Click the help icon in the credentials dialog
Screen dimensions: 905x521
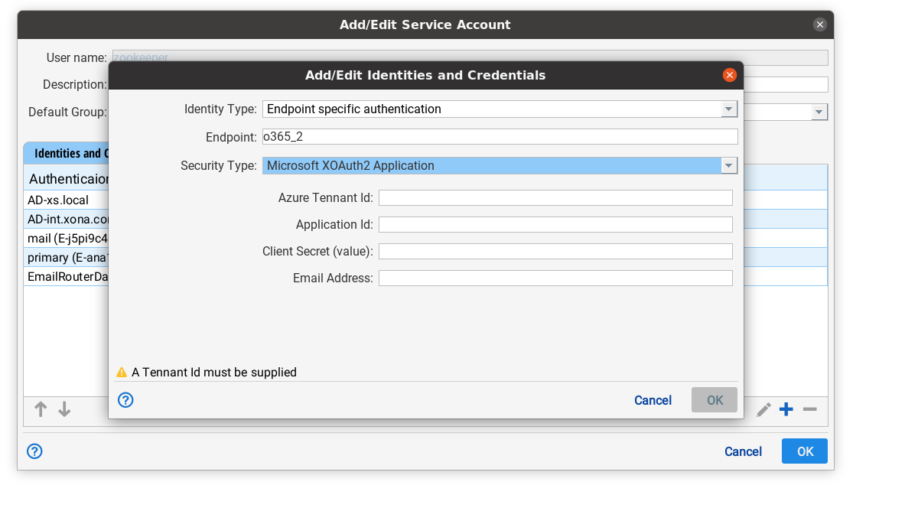coord(125,400)
